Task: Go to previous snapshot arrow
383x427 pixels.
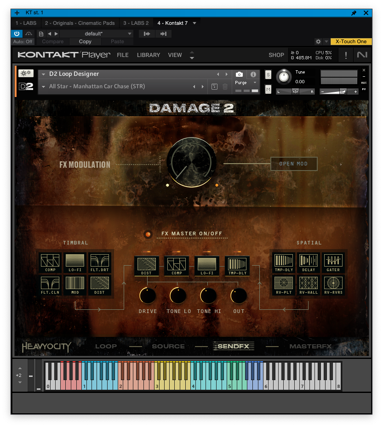Action: tap(194, 86)
